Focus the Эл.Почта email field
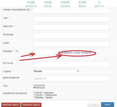This screenshot has width=117, height=107. (x=71, y=64)
